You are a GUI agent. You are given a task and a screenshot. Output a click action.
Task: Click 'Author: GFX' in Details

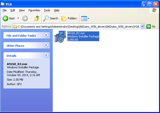click(14, 84)
